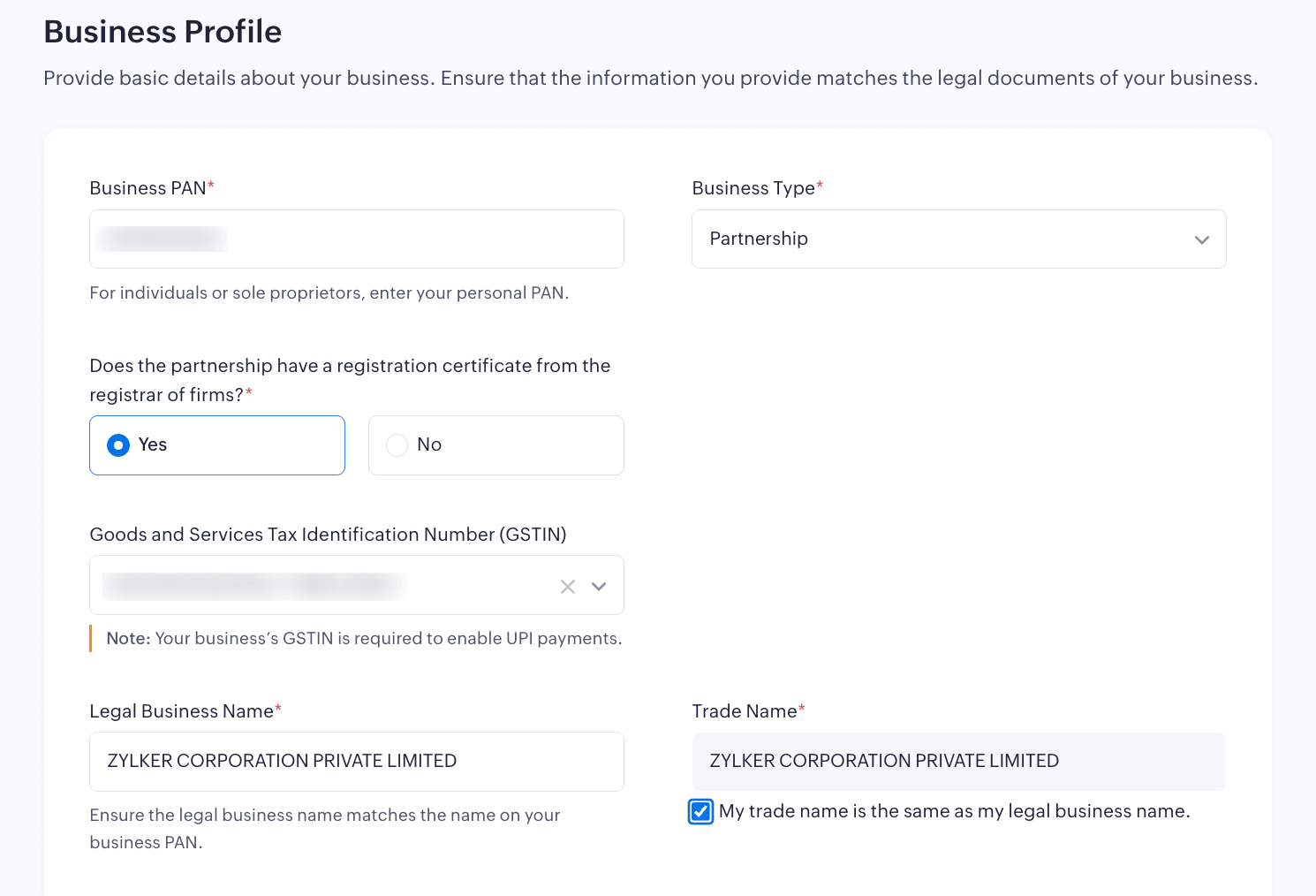Screen dimensions: 1316x896
Task: Click 'My trade name is the same' label text
Action: point(954,811)
